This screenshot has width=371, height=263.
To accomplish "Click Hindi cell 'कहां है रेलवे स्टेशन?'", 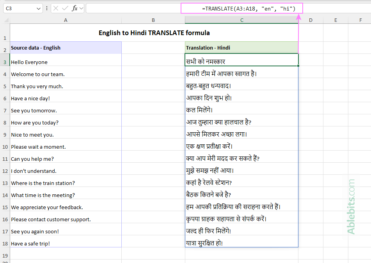I will [x=241, y=181].
